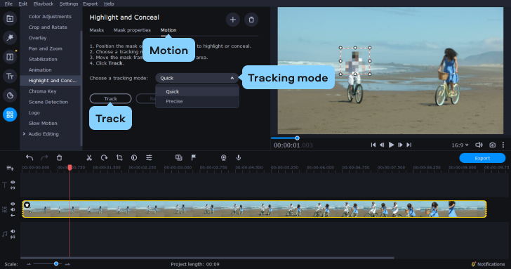Select Crop and Rotate tool

tap(48, 27)
